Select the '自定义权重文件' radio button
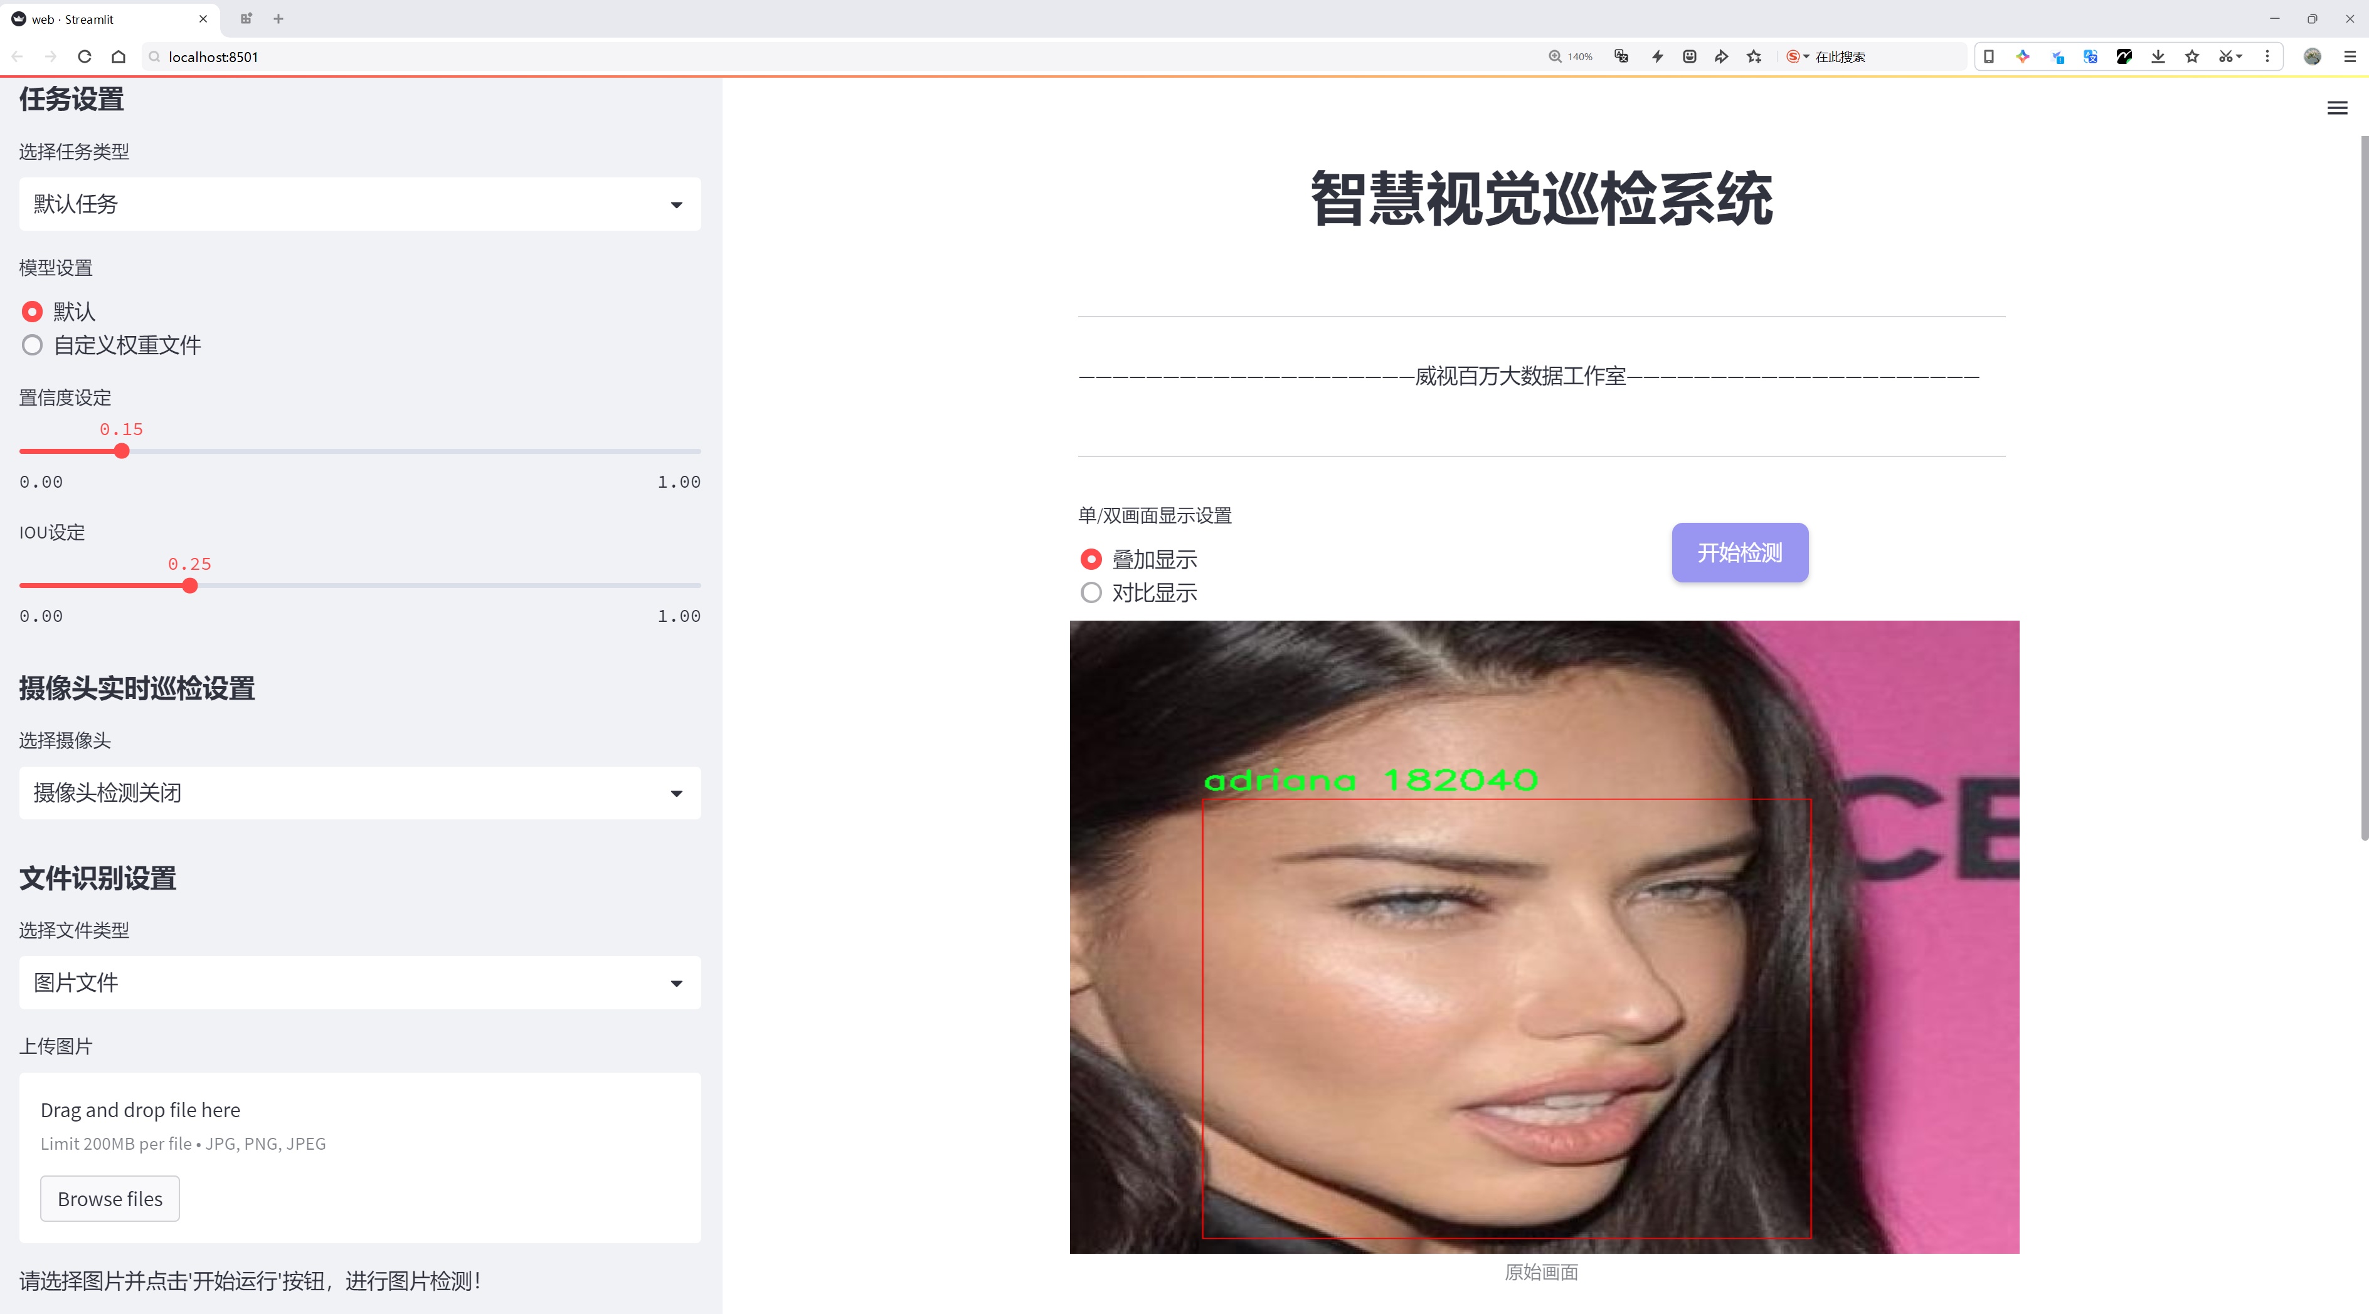Viewport: 2369px width, 1314px height. 32,345
